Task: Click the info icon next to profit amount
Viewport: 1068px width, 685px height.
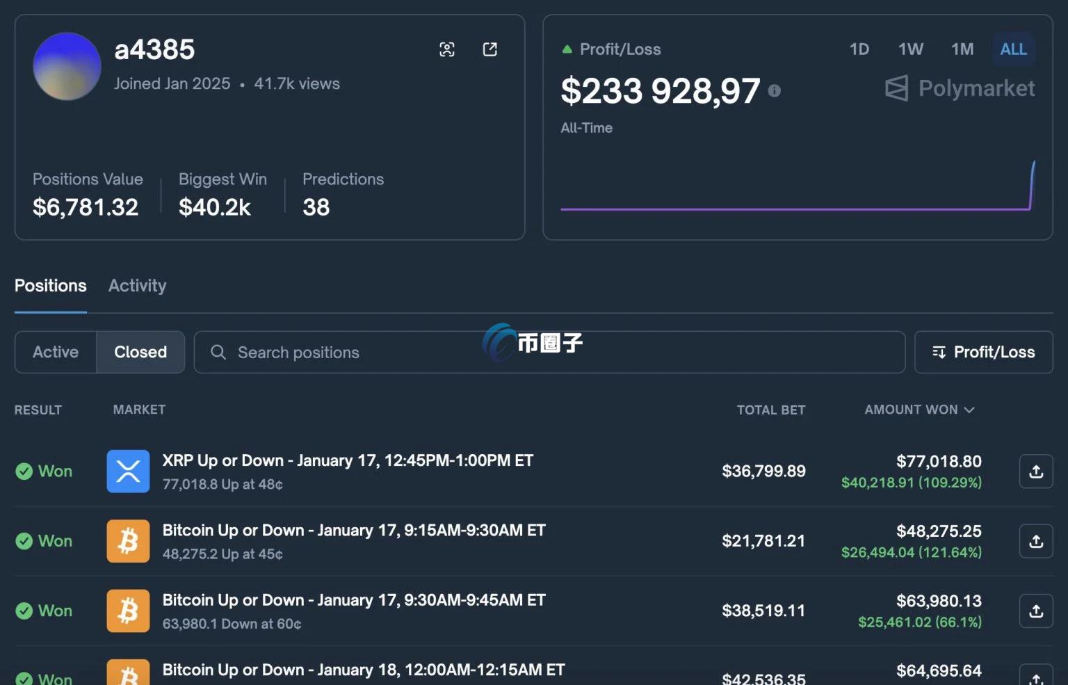Action: tap(774, 91)
